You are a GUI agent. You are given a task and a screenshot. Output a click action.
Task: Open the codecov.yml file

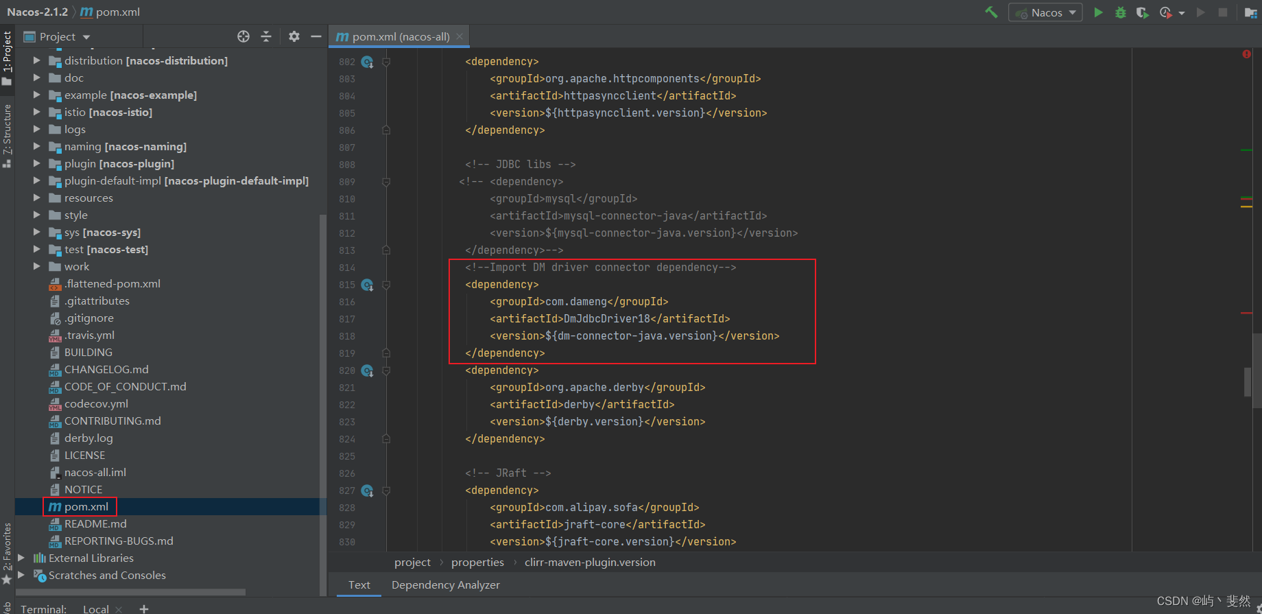click(88, 403)
